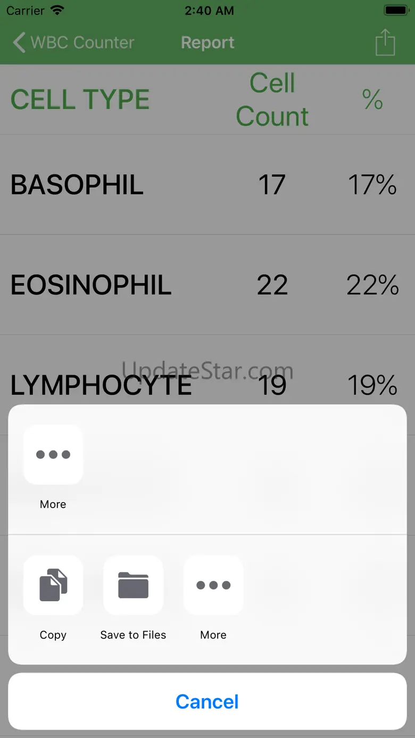Choose the Save to Files folder icon
This screenshot has width=415, height=738.
coord(133,585)
